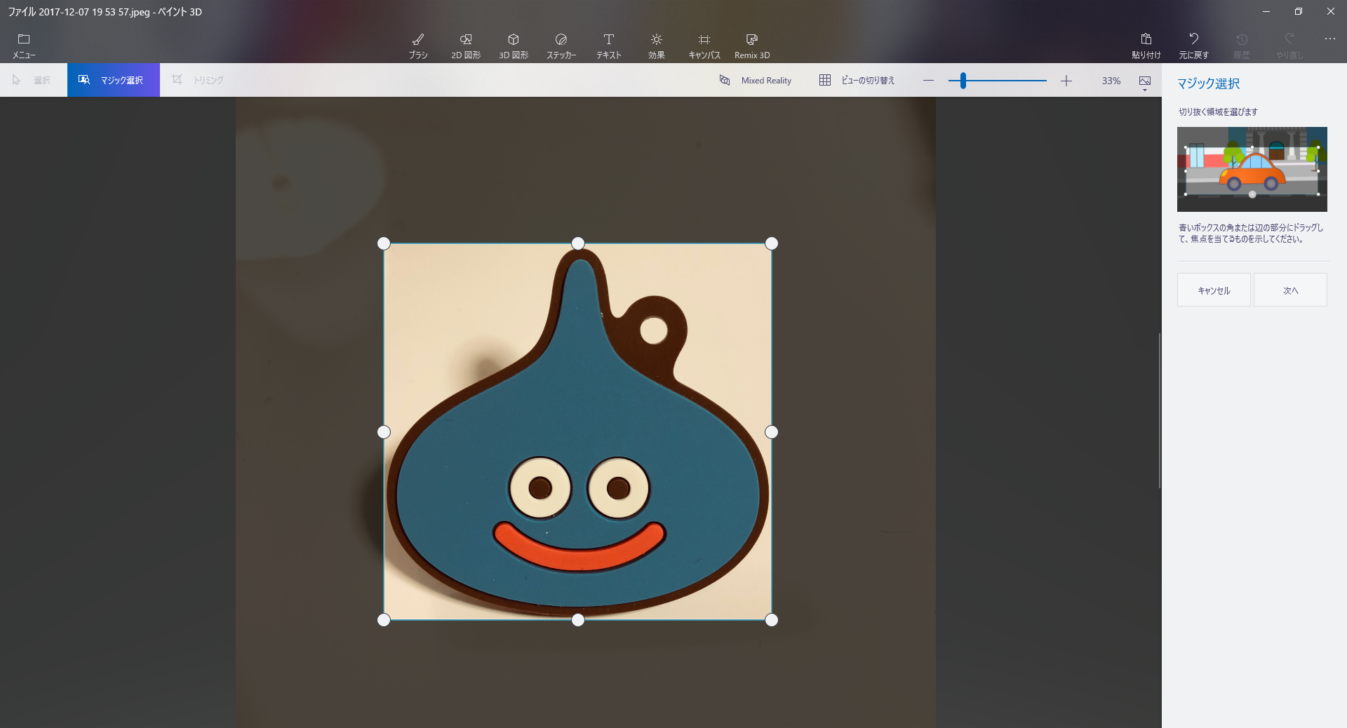Click やり直し redo
Image resolution: width=1347 pixels, height=728 pixels.
tap(1289, 46)
